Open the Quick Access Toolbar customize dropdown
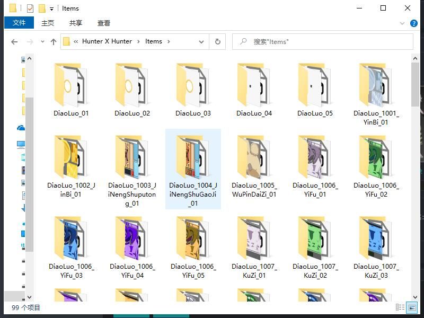 click(51, 9)
